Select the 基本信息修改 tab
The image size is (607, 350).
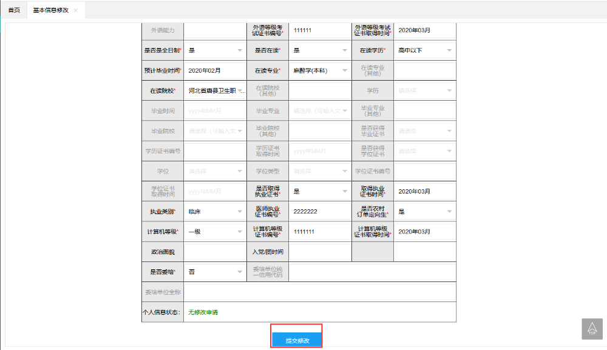click(50, 11)
